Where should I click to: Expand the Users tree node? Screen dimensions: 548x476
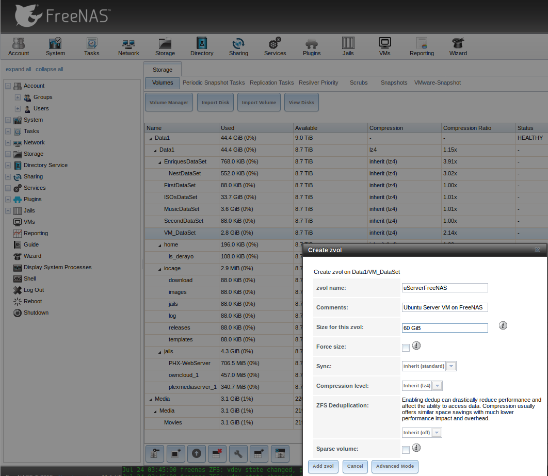[18, 108]
